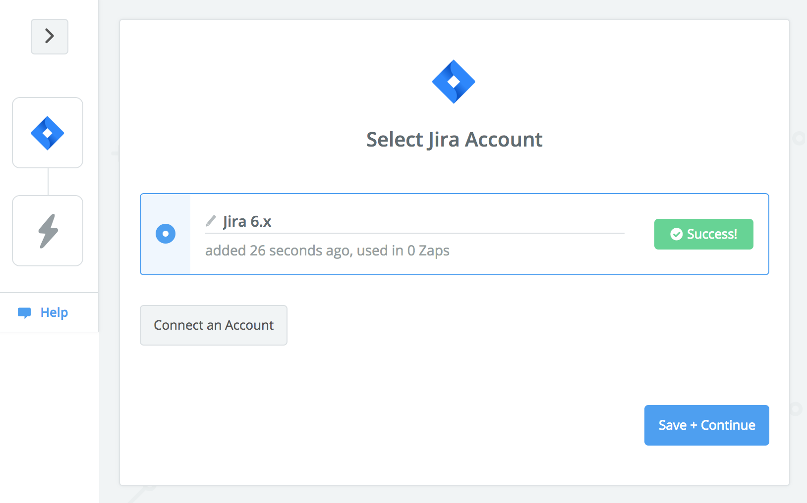
Task: Click the "added 26 seconds ago" text
Action: pos(278,251)
